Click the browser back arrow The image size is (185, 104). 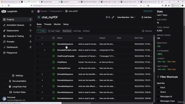[x=3, y=5]
